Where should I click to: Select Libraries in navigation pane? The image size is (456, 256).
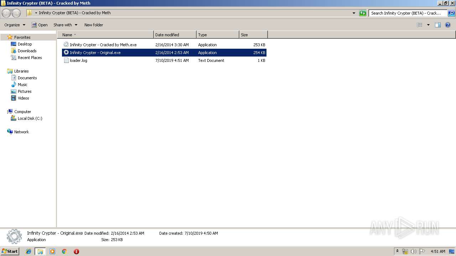(x=21, y=71)
